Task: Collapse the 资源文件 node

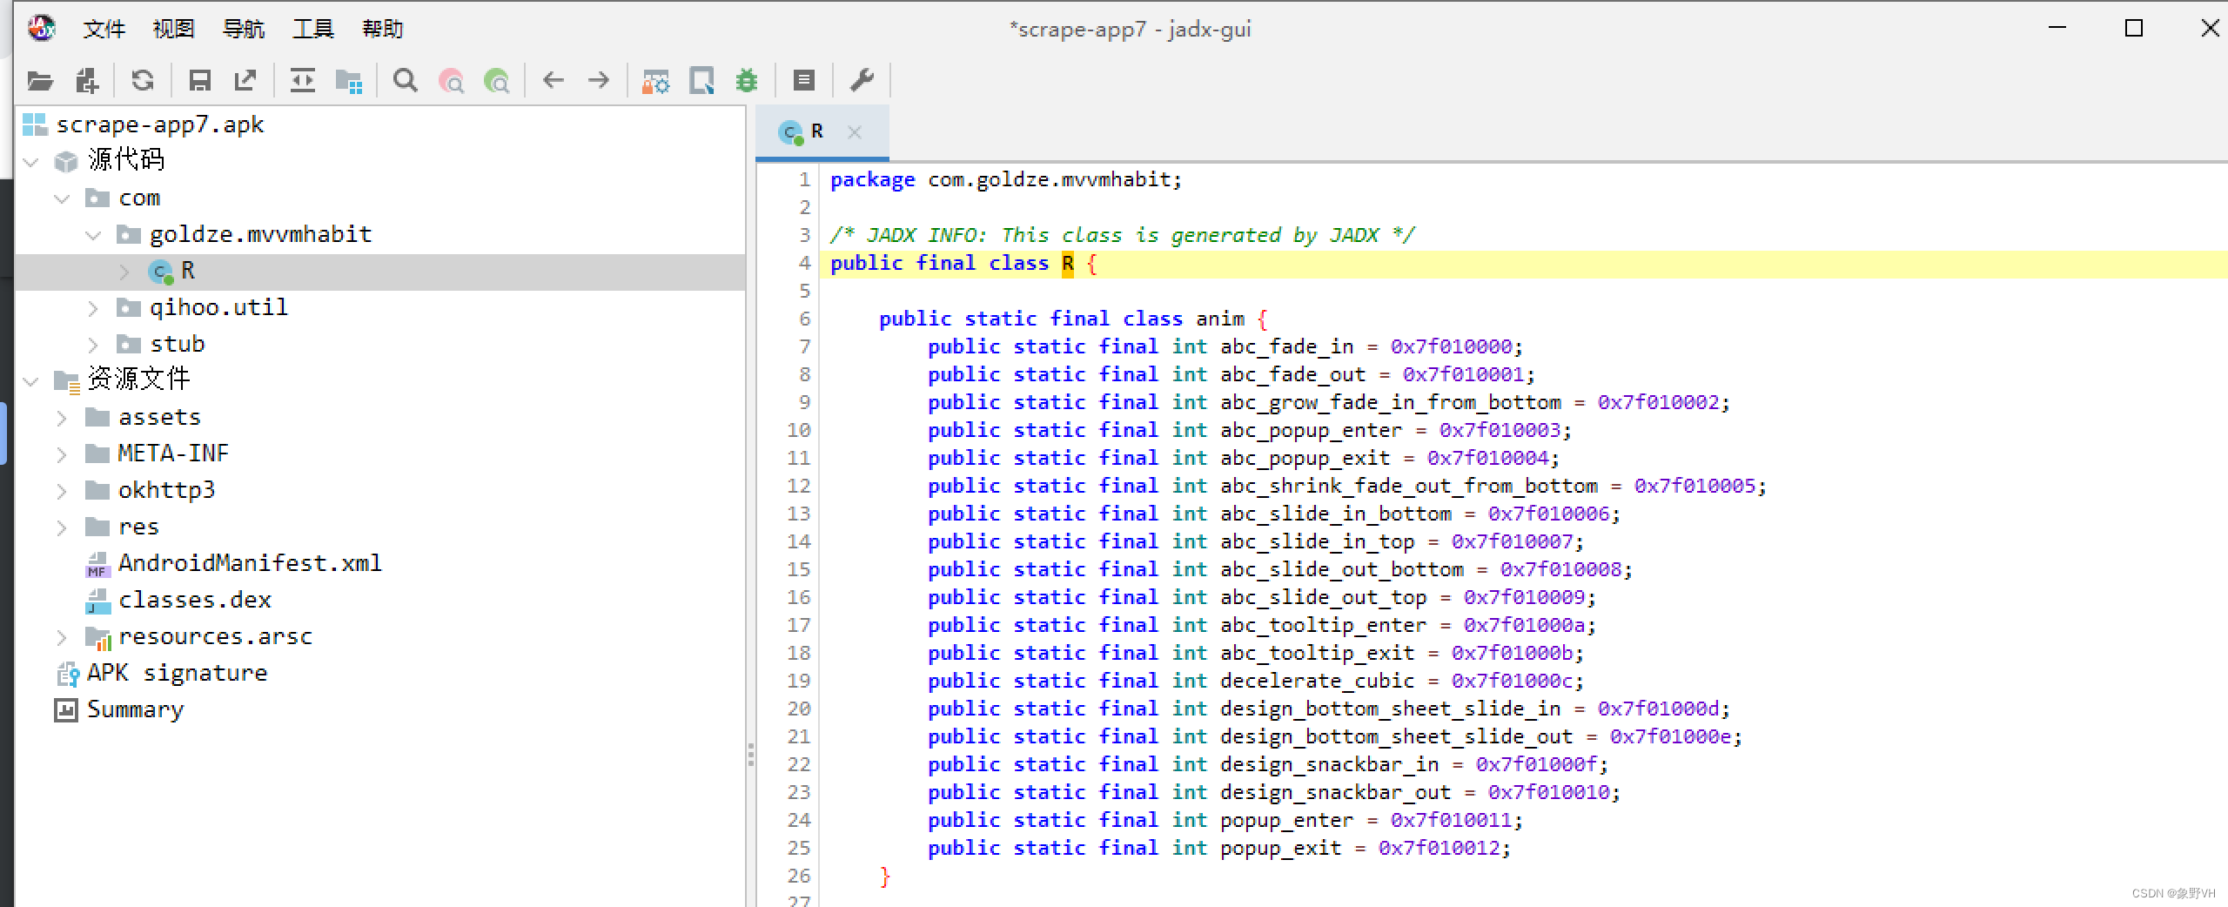Action: coord(32,381)
